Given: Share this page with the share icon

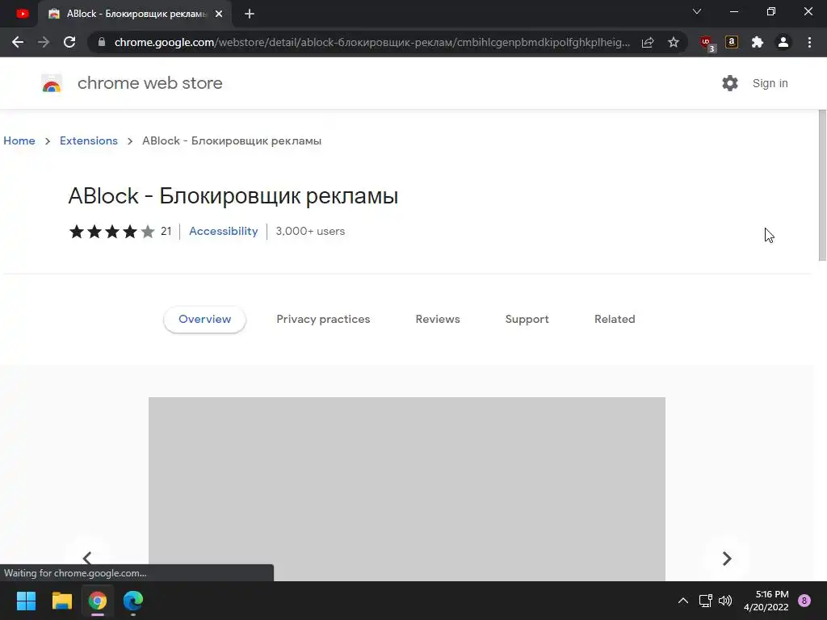Looking at the screenshot, I should (648, 42).
